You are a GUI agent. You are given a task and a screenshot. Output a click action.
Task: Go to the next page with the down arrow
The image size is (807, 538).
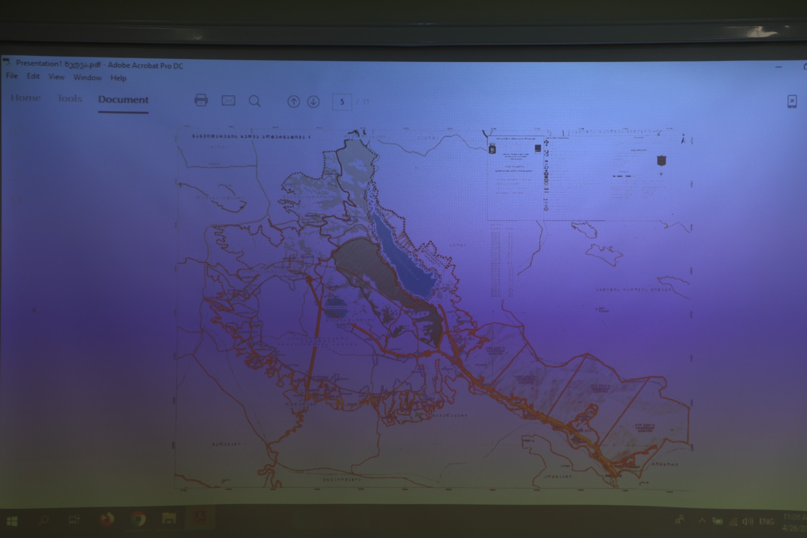pos(313,101)
